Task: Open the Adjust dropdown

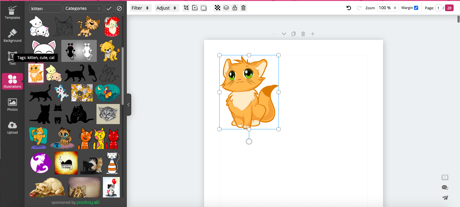Action: point(166,8)
